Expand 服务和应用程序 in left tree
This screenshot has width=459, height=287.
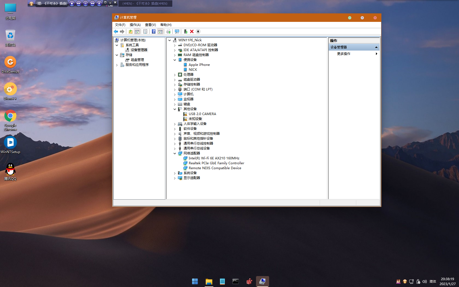click(x=117, y=65)
